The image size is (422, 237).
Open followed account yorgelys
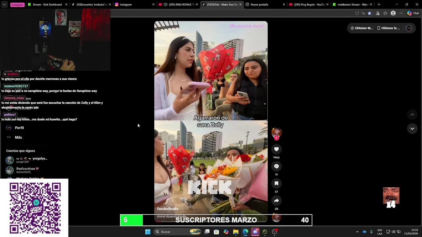pos(27,160)
